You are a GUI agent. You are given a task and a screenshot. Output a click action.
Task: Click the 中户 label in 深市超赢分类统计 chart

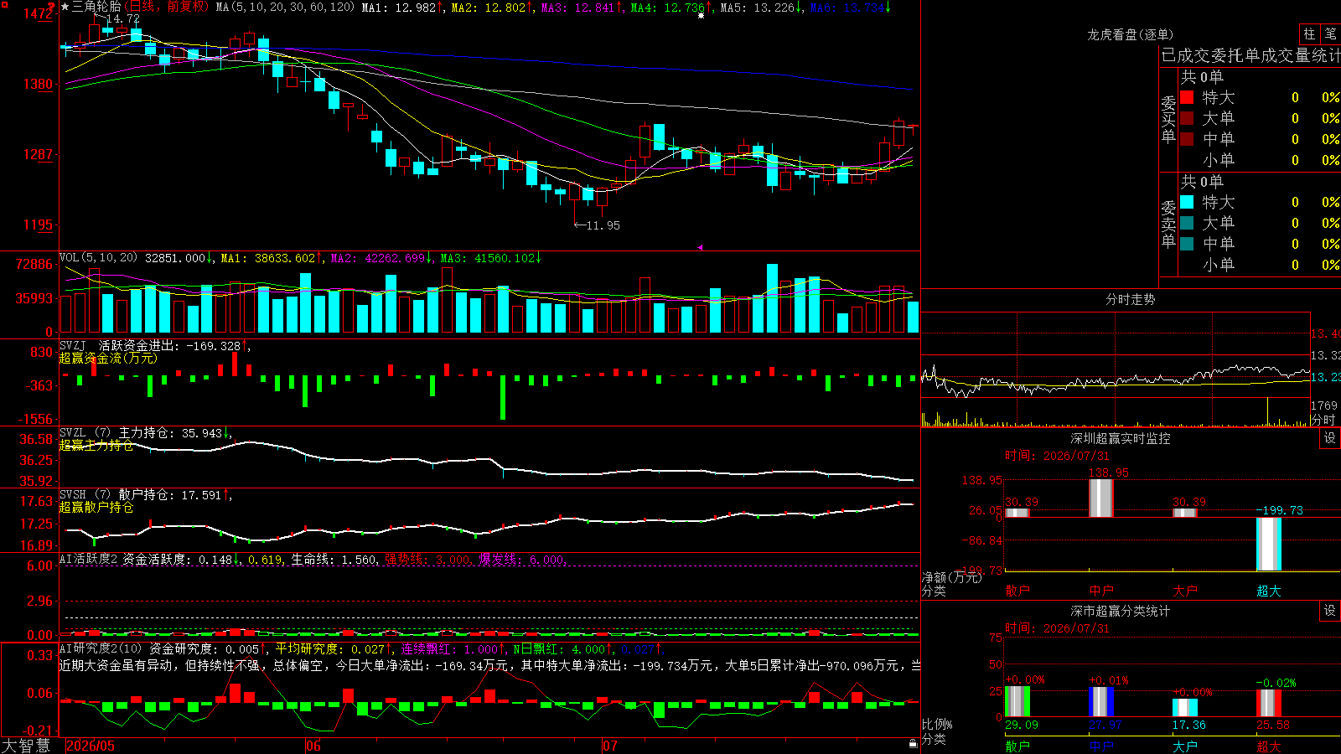point(1101,746)
